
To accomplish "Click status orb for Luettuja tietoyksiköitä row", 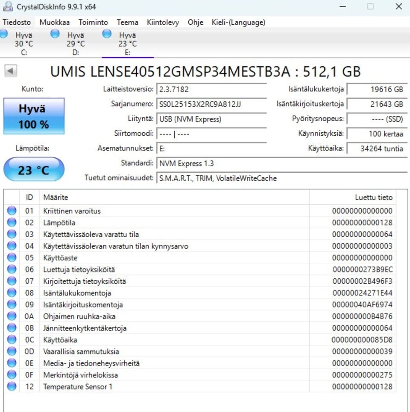I will point(12,269).
